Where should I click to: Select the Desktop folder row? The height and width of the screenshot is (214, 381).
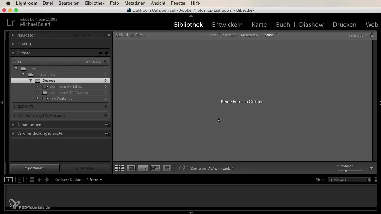(x=60, y=81)
